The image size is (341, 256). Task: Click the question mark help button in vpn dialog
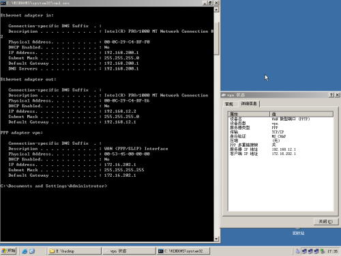[331, 95]
